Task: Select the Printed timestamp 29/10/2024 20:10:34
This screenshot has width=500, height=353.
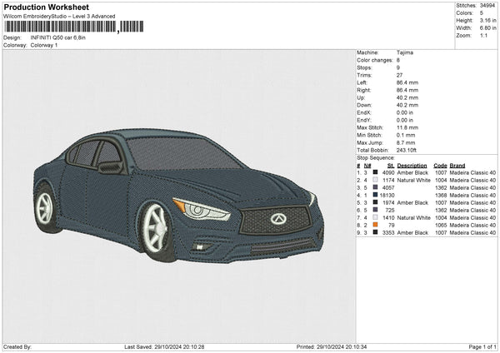Action: click(x=342, y=346)
